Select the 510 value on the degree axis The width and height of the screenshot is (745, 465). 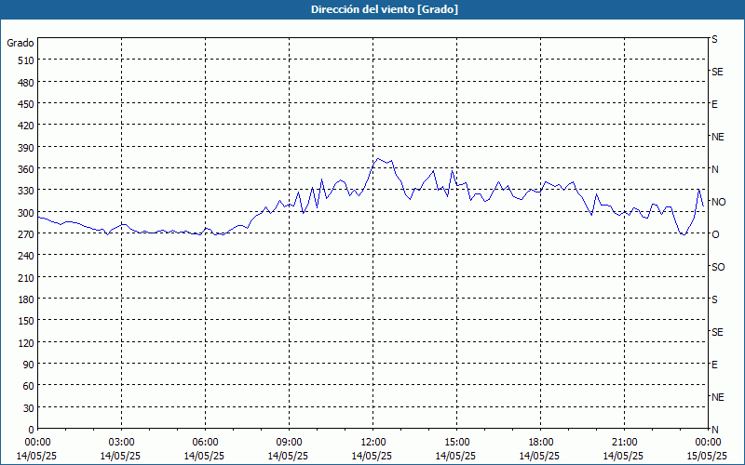point(26,60)
